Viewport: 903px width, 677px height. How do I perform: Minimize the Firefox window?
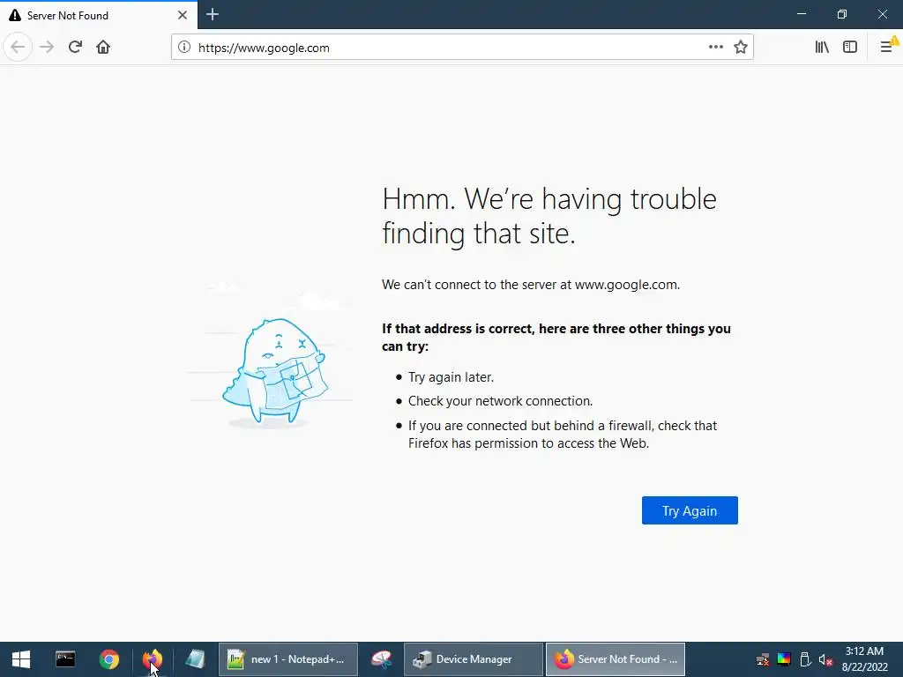(x=802, y=14)
